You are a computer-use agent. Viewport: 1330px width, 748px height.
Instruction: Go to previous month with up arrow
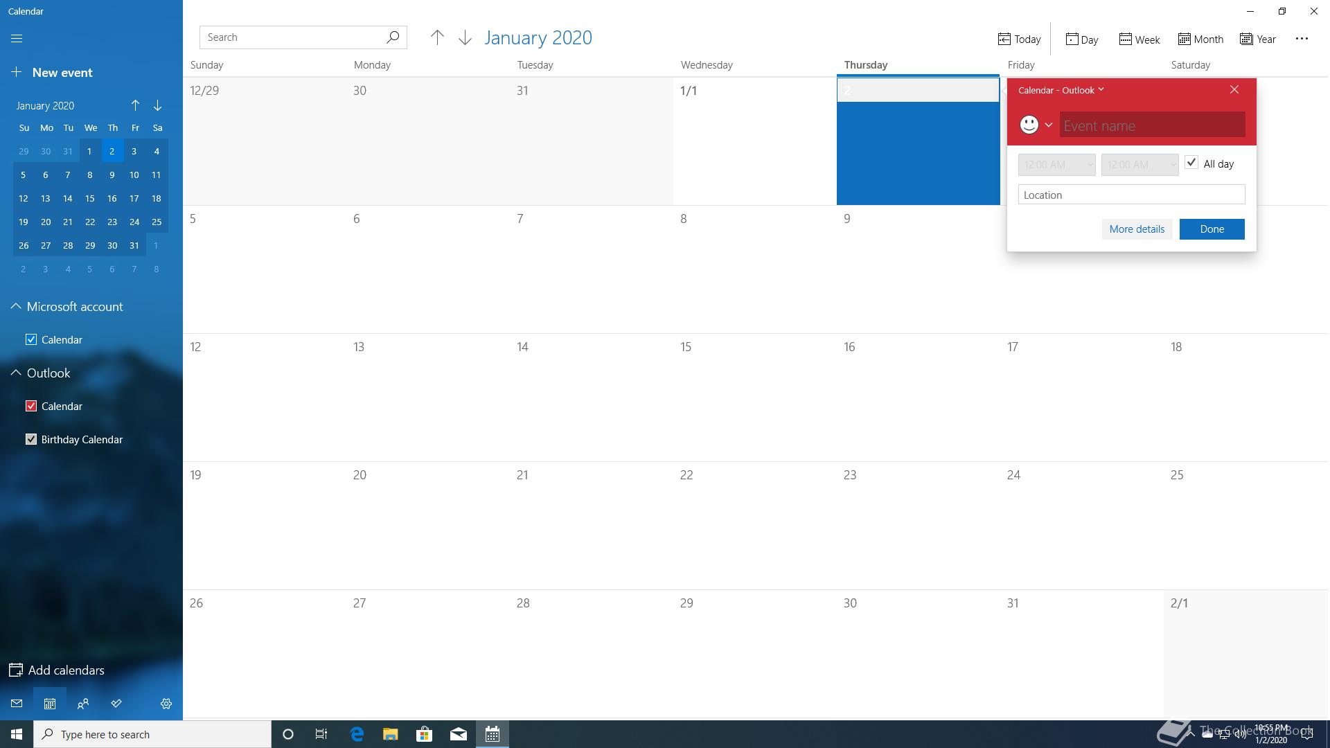pyautogui.click(x=437, y=37)
